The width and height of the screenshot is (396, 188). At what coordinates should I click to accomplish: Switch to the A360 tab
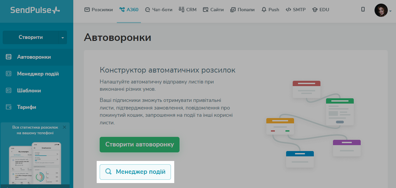click(x=129, y=10)
